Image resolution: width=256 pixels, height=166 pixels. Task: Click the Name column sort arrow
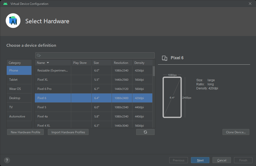[x=48, y=63]
